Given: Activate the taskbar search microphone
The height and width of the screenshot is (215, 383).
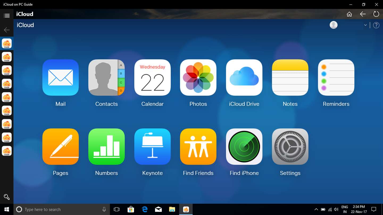Looking at the screenshot, I should pos(104,209).
